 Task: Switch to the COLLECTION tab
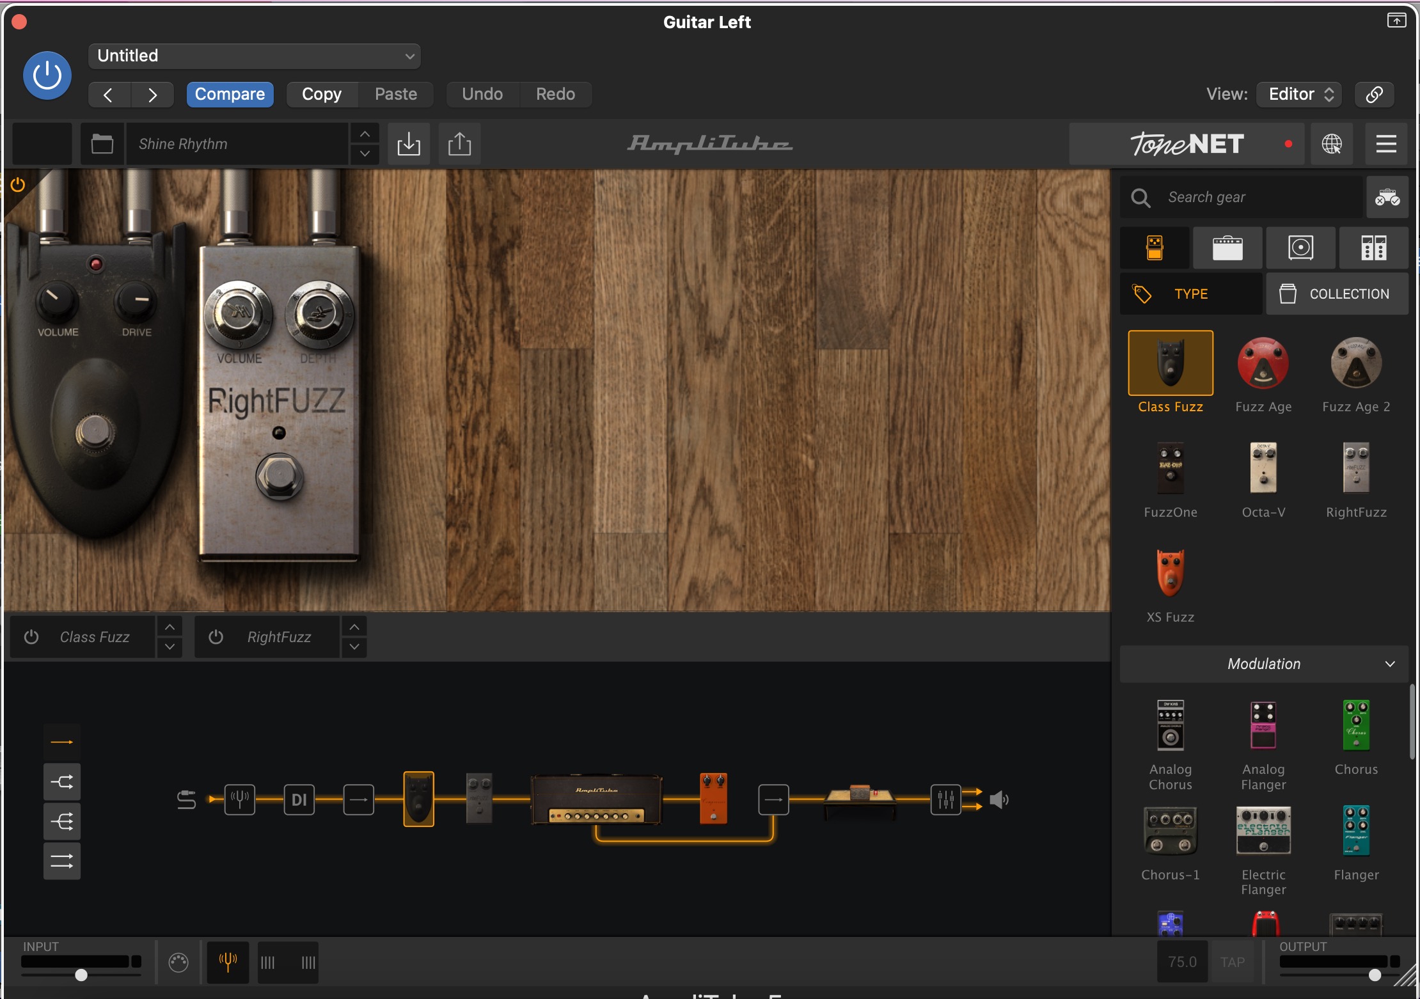click(1337, 294)
